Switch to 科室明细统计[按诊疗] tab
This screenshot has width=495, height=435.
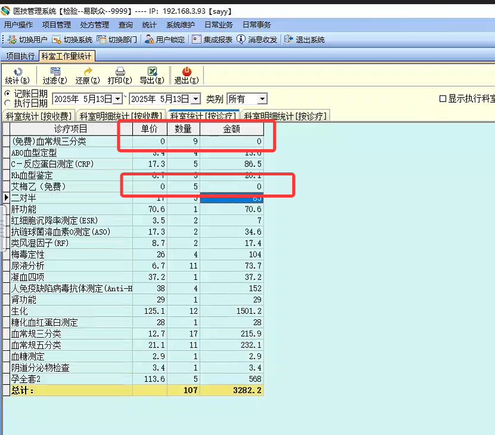(x=285, y=116)
